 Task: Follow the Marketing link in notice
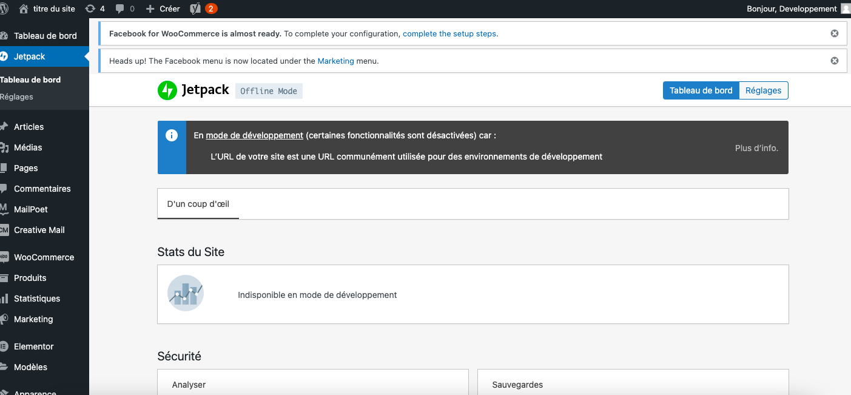(x=335, y=61)
